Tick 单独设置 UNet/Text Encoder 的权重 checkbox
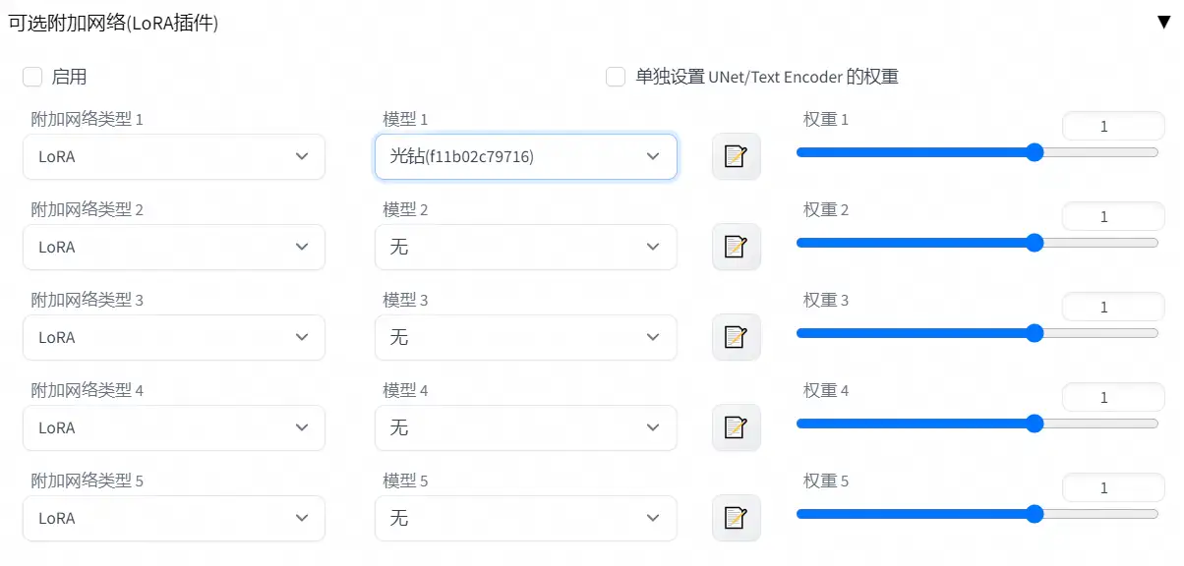Screen dimensions: 1184x566 tap(616, 77)
